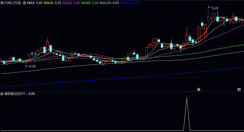This screenshot has width=244, height=132.
Task: Click the 6.20 high price label
Action: [x=215, y=8]
